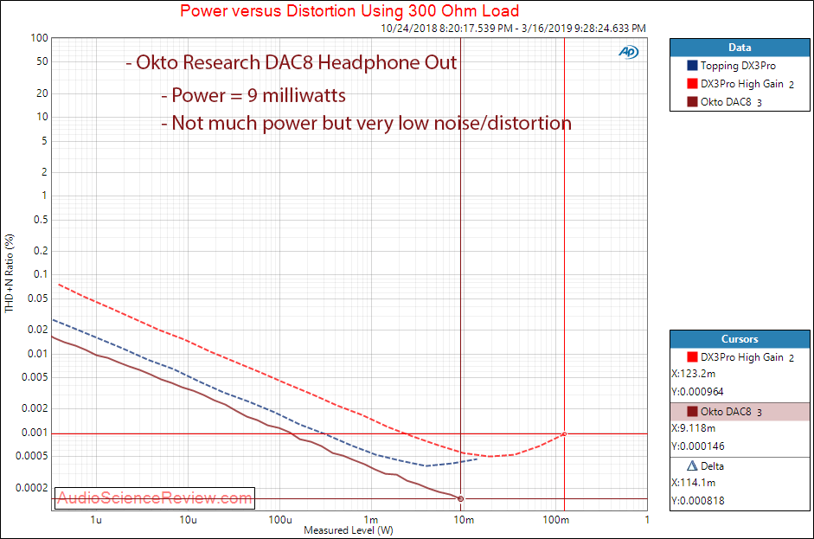Click the "Delta" label in Cursors panel
814x539 pixels.
coord(712,466)
